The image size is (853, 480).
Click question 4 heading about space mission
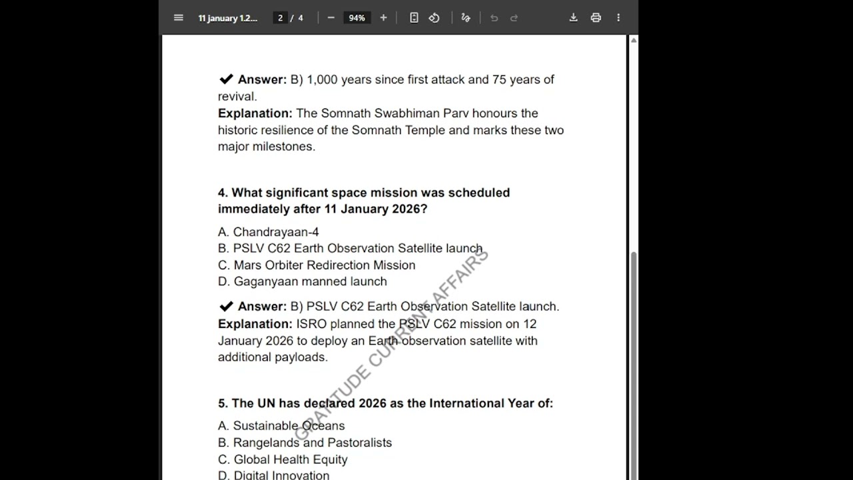(364, 201)
